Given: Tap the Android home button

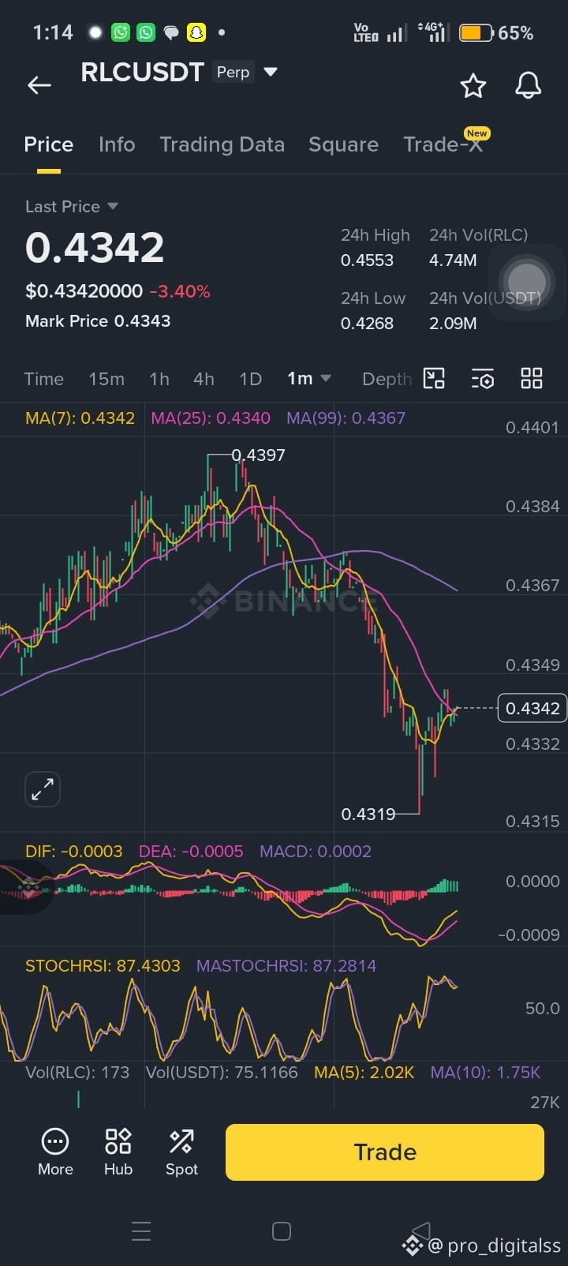Looking at the screenshot, I should (x=282, y=1231).
